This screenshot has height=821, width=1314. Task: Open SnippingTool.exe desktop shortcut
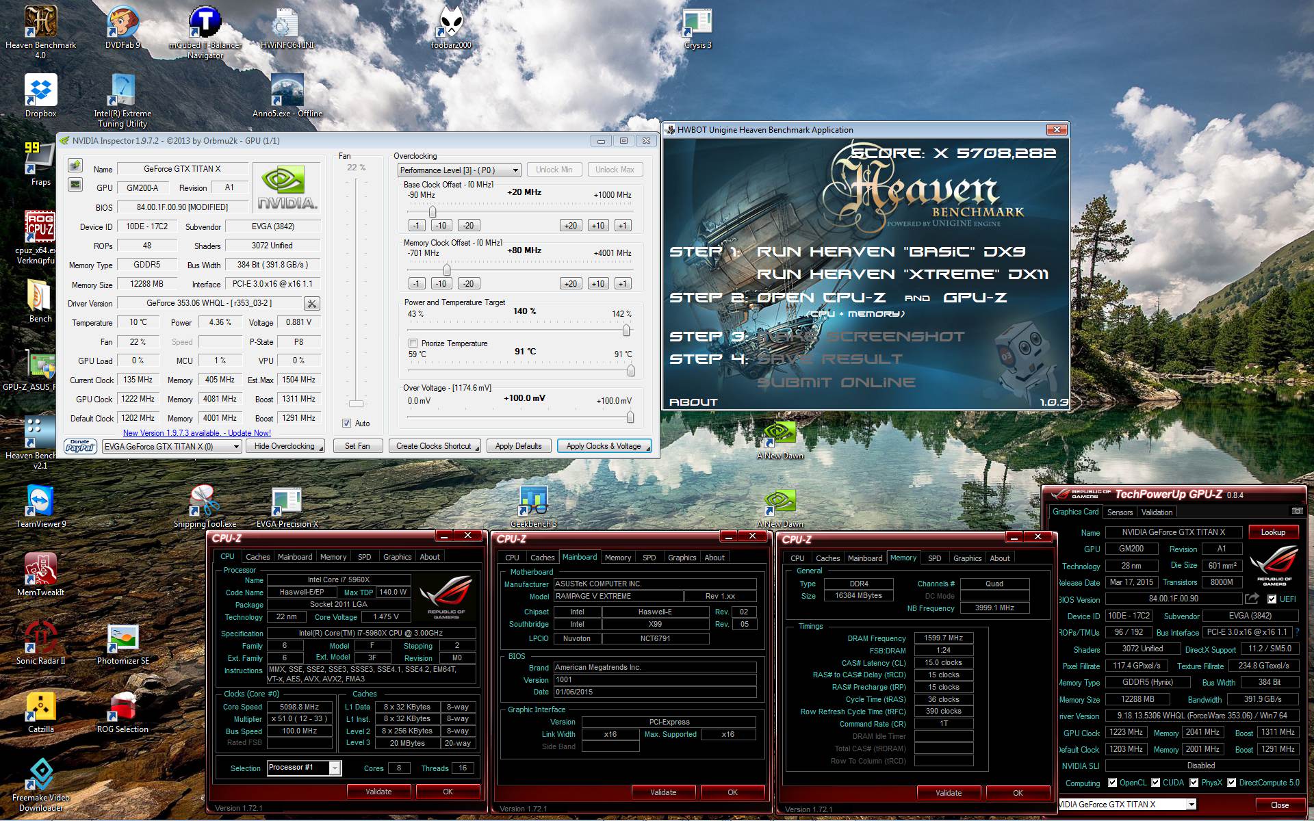click(205, 506)
